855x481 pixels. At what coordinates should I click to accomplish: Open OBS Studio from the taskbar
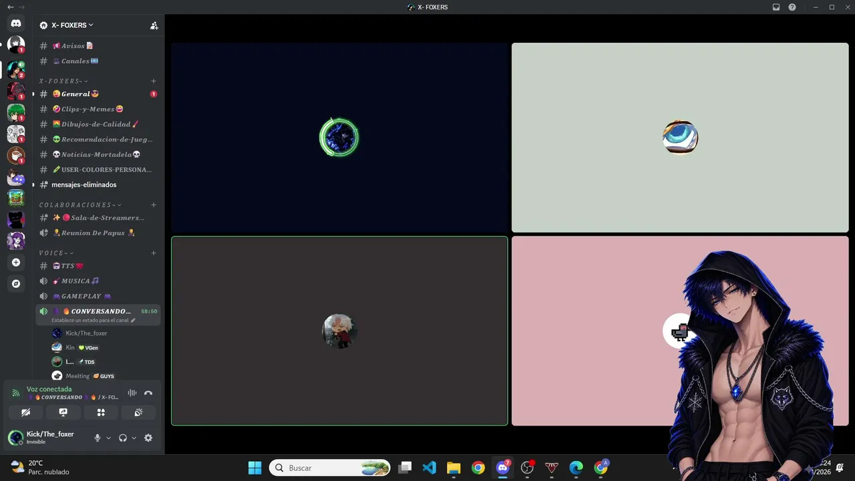point(527,468)
